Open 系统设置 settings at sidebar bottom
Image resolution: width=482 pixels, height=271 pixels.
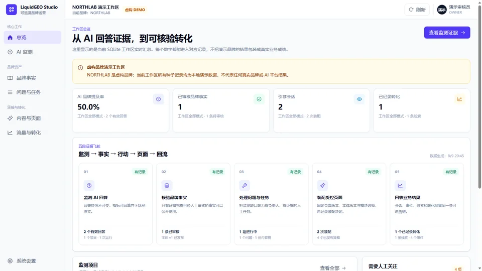(x=32, y=261)
